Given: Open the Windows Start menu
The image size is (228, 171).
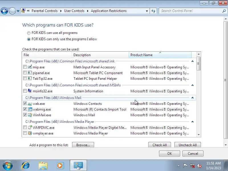Looking at the screenshot, I should (x=7, y=166).
